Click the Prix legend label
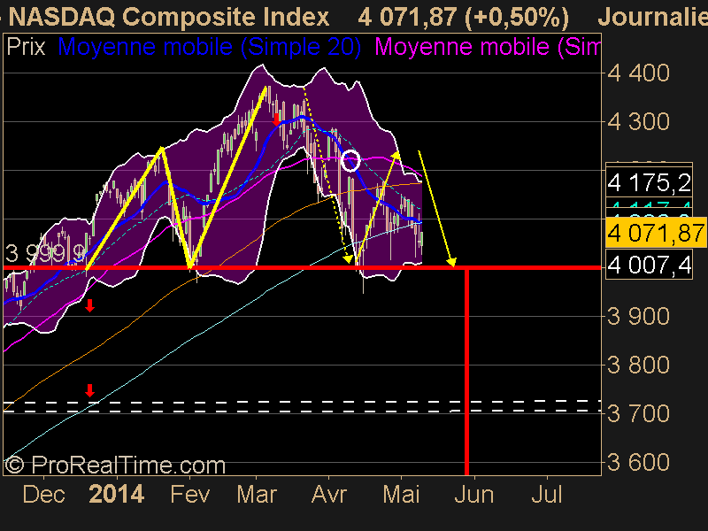 click(x=27, y=47)
